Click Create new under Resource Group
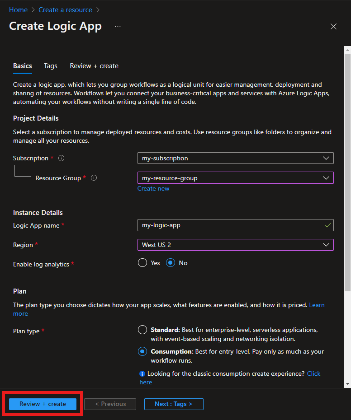The image size is (351, 420). [153, 188]
